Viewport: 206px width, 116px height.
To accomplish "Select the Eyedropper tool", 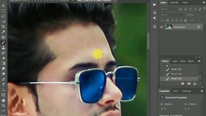I will (x=3, y=32).
